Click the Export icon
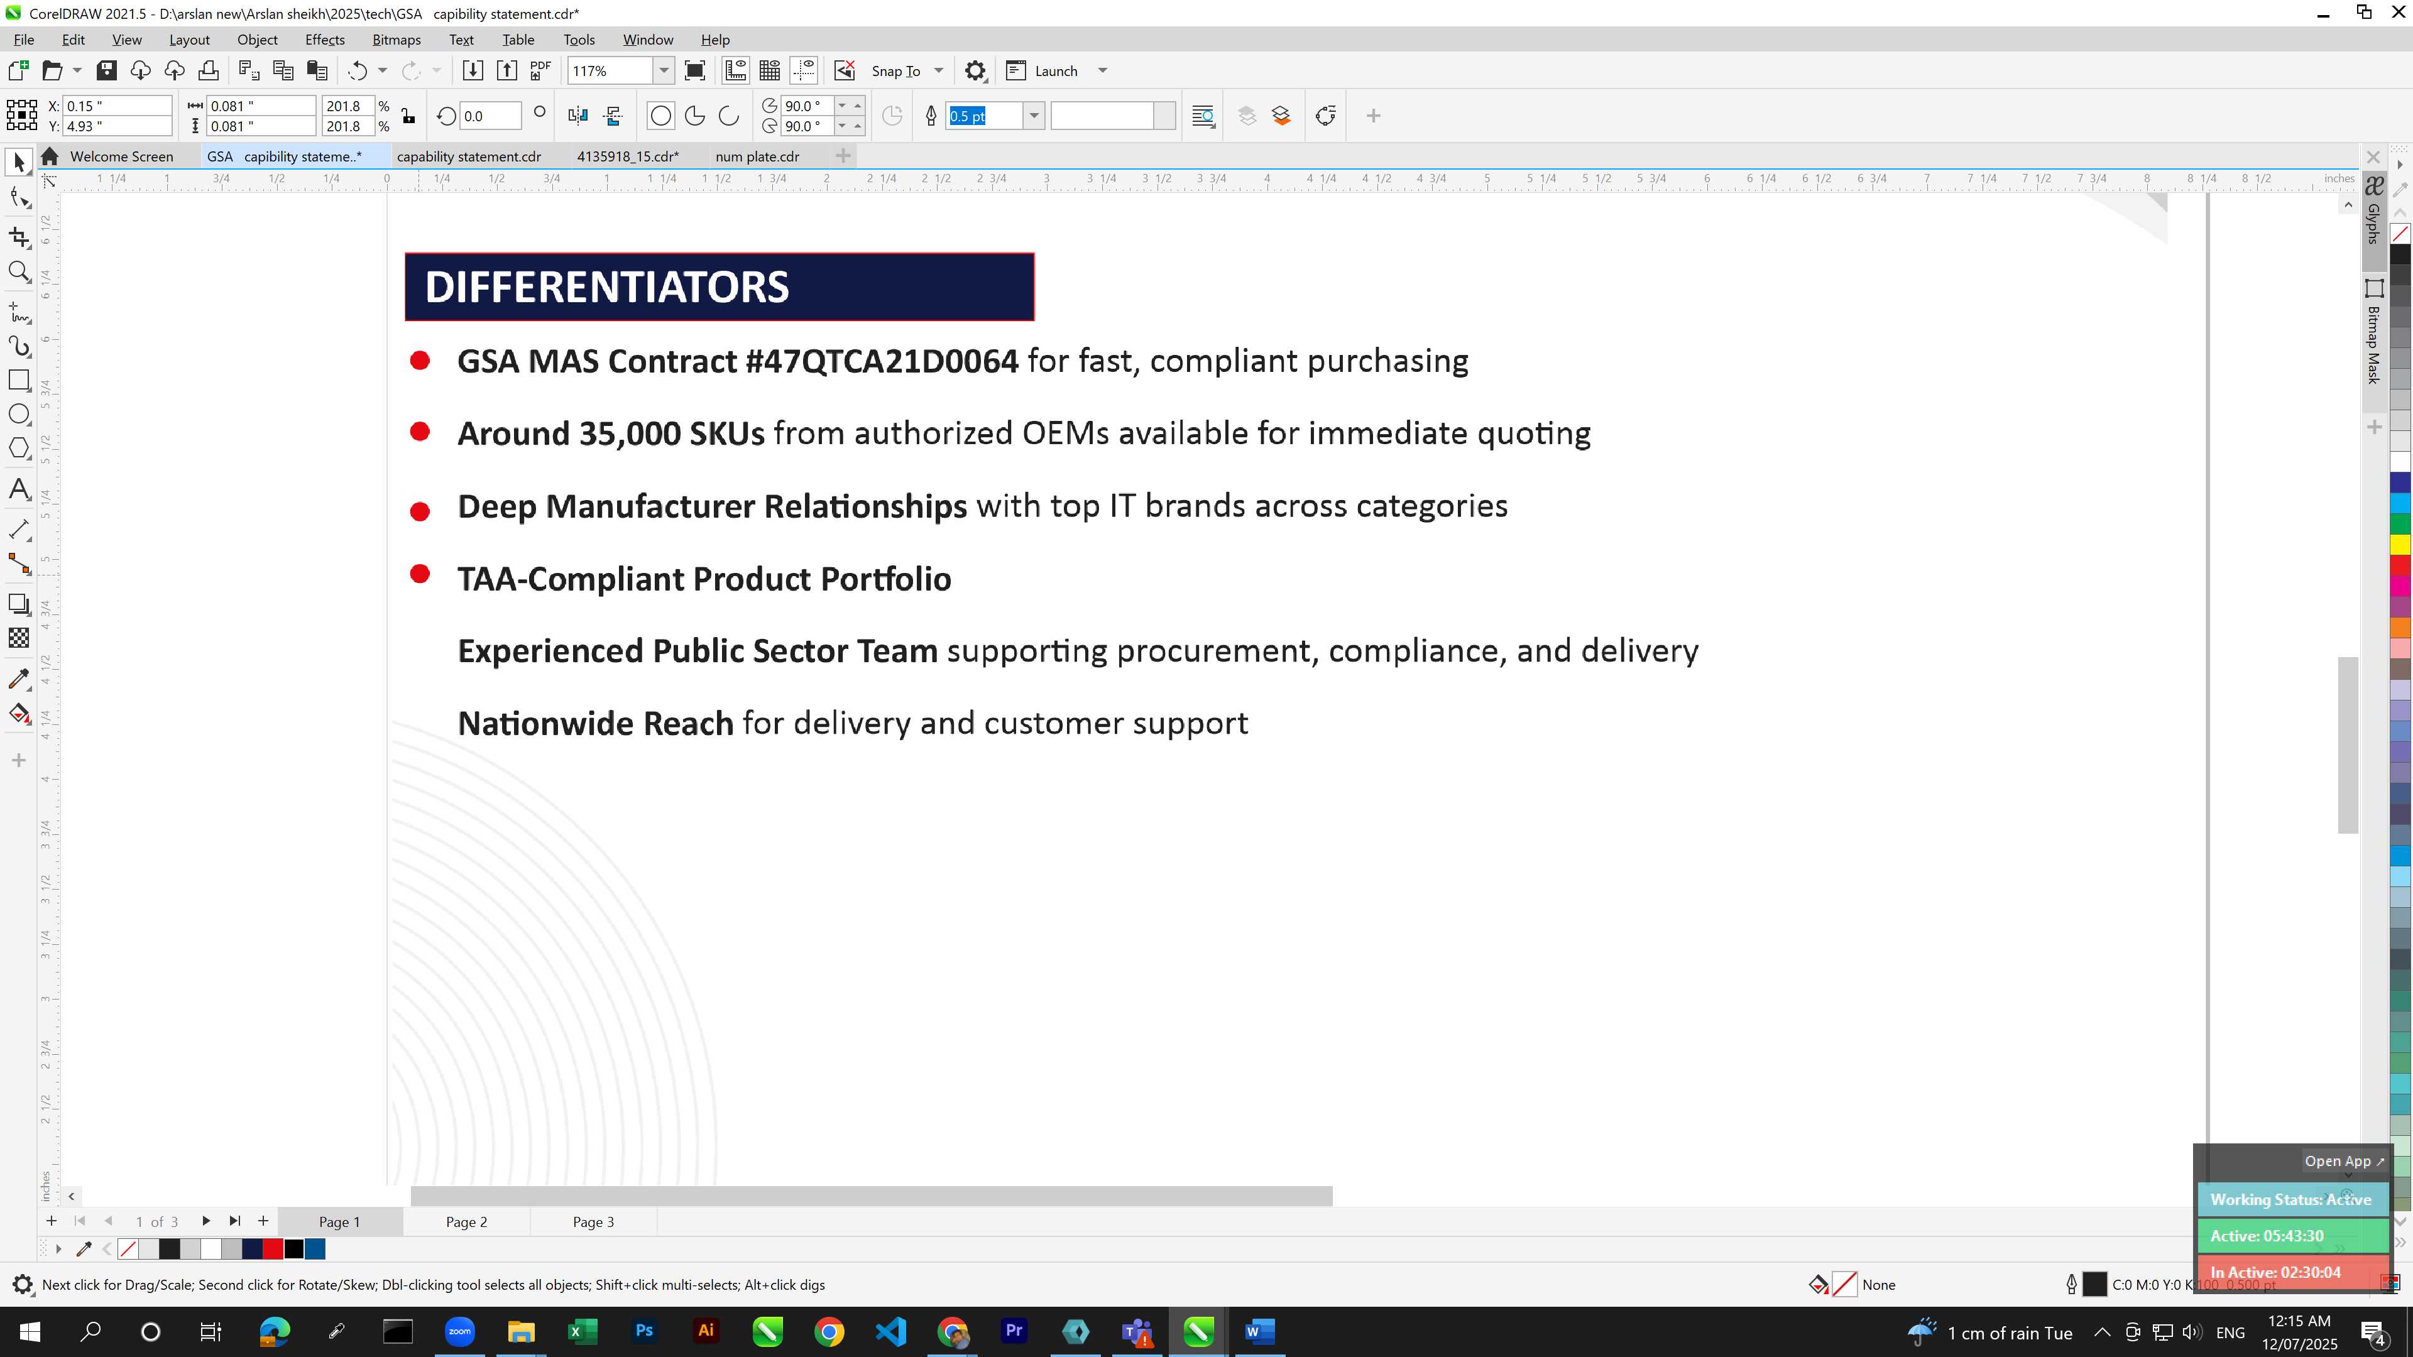 (506, 70)
